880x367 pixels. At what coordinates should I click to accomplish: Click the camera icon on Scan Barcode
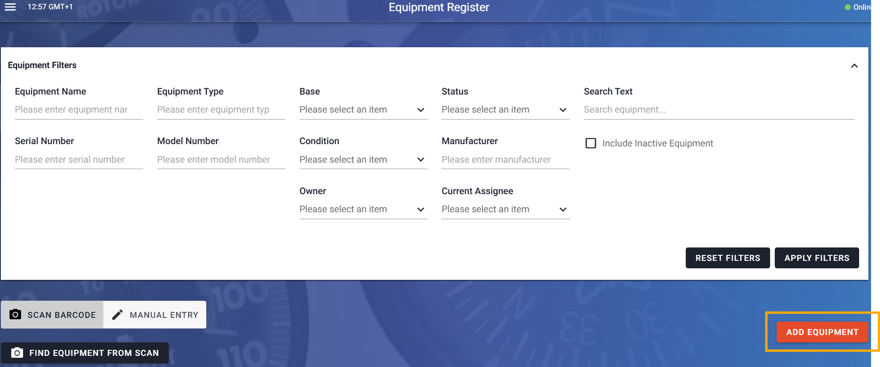click(x=15, y=315)
